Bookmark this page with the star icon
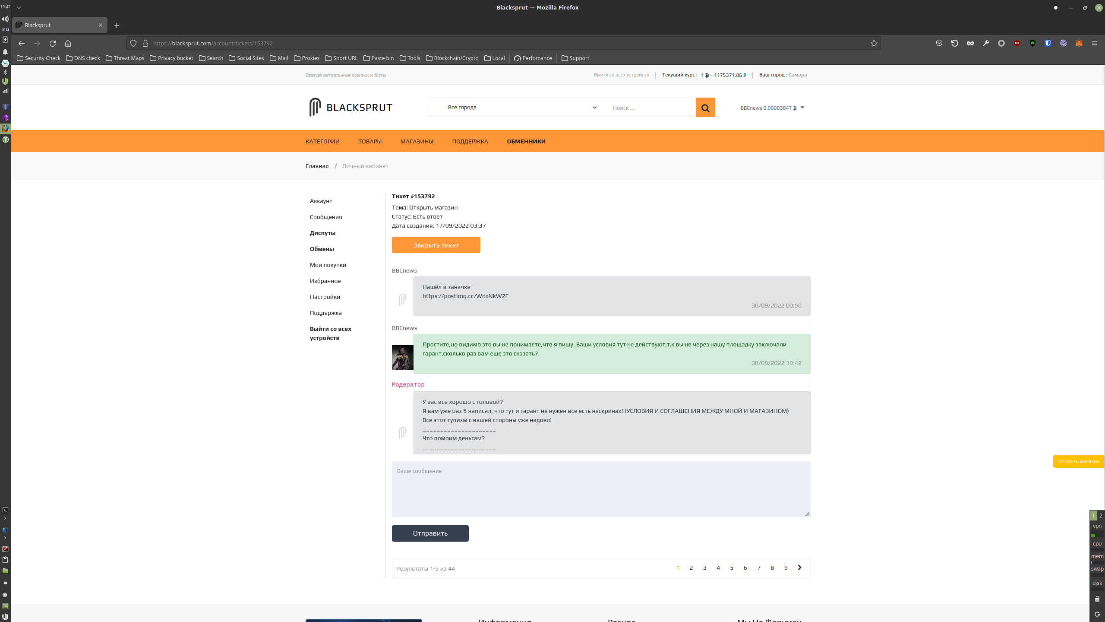Viewport: 1105px width, 622px height. click(x=874, y=43)
